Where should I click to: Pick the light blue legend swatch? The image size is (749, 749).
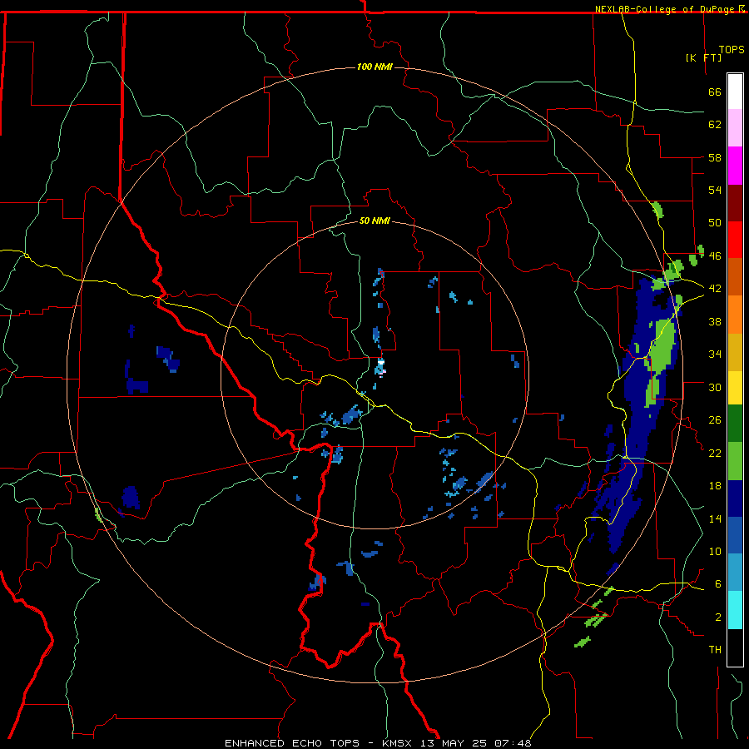[x=735, y=573]
